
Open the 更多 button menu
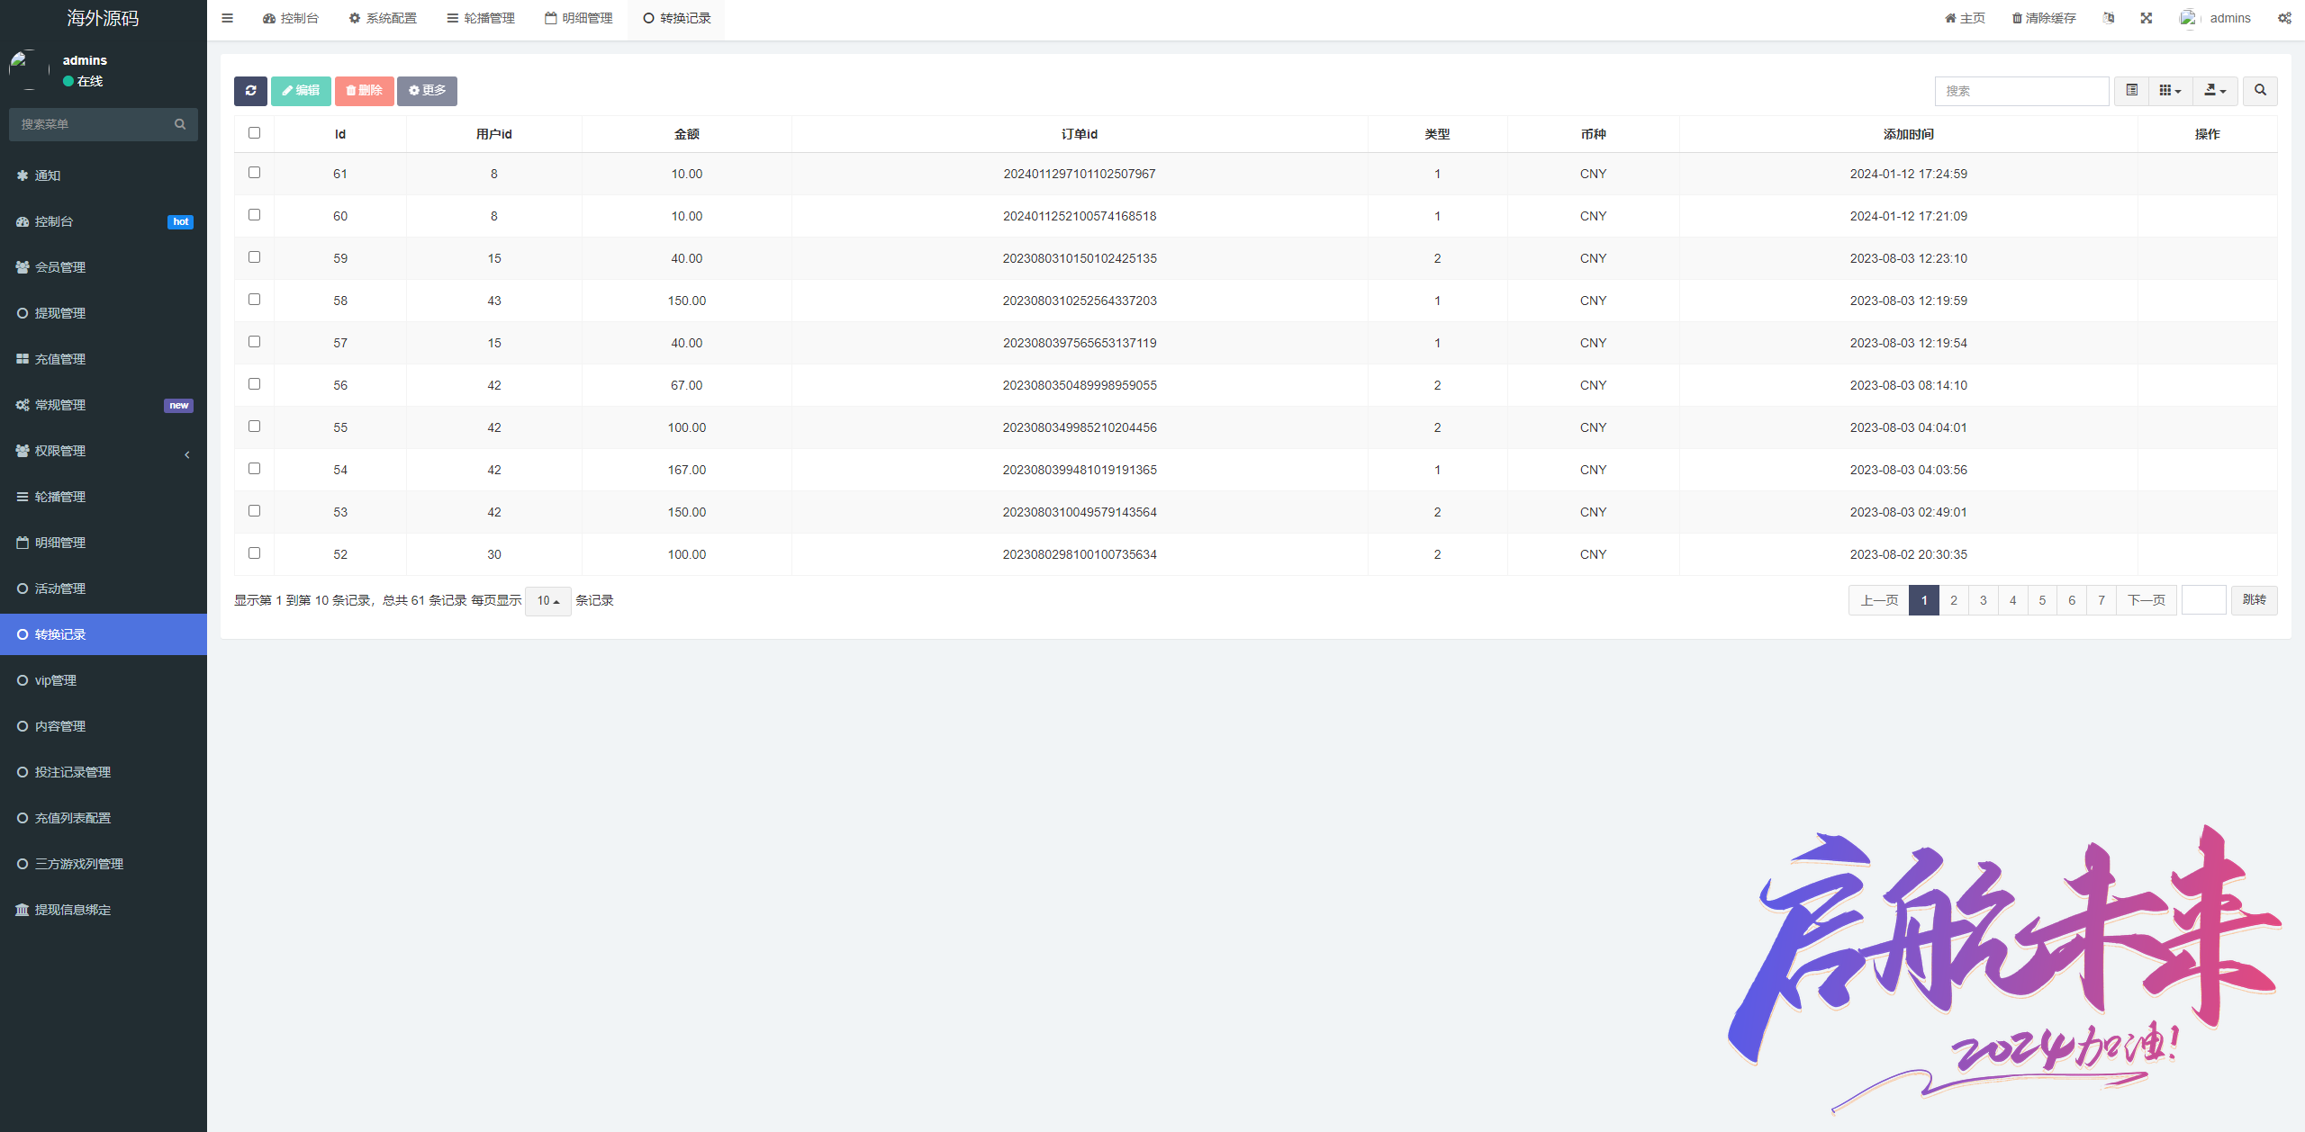coord(427,91)
